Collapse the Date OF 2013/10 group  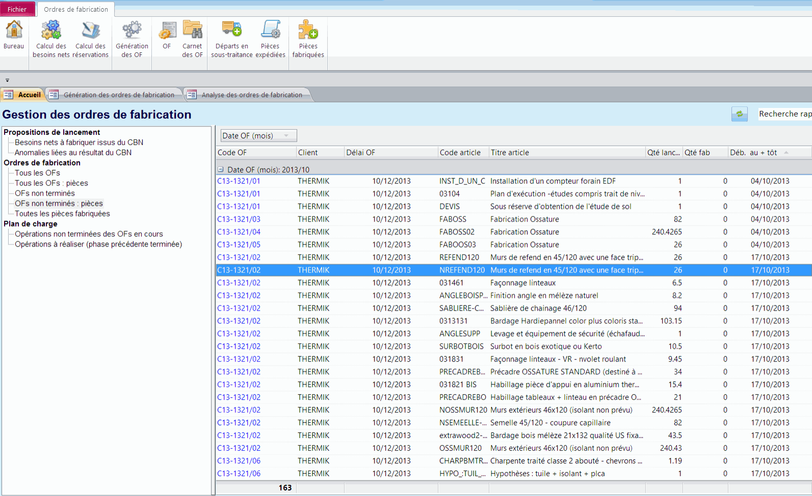[x=221, y=170]
